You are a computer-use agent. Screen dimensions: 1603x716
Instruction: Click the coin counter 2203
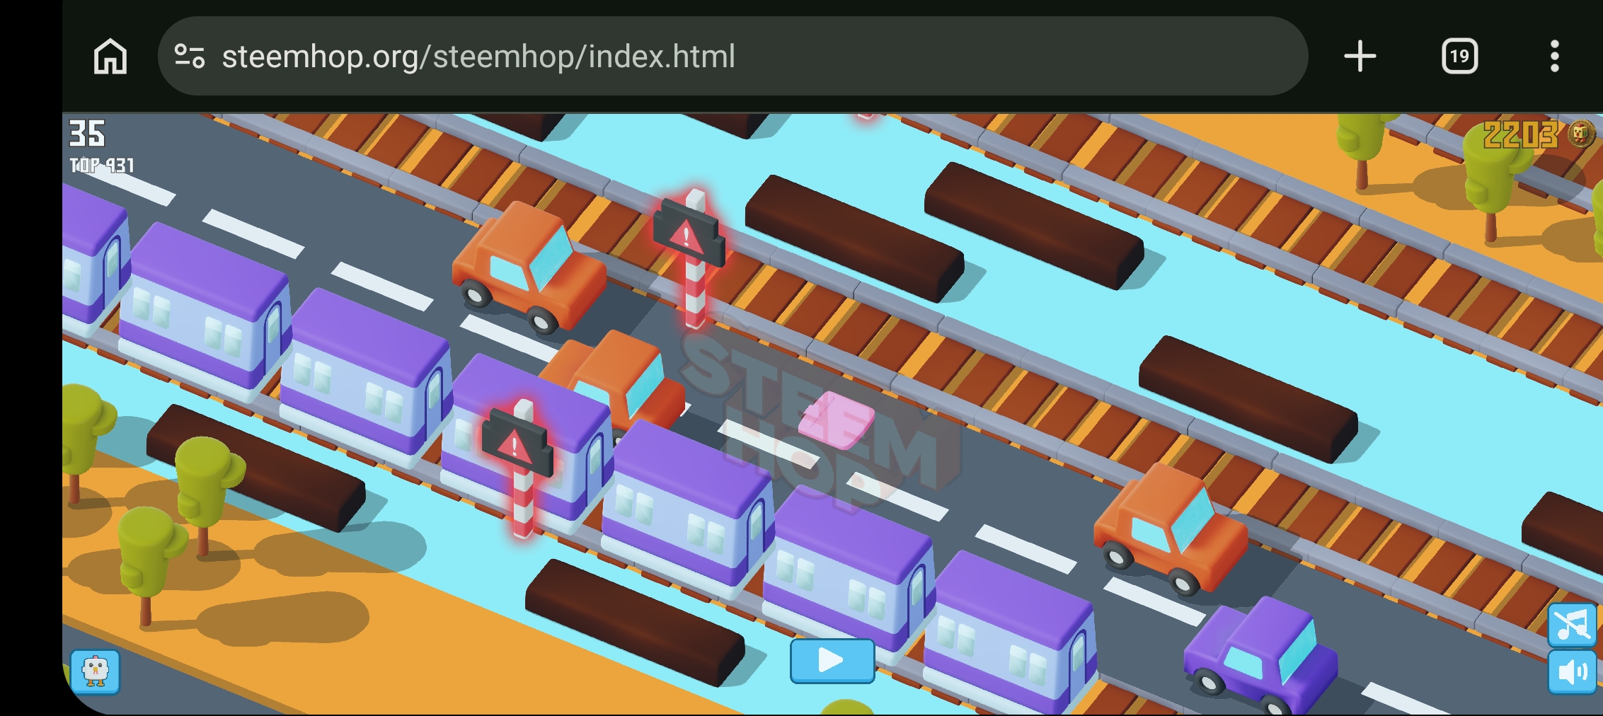pos(1519,134)
